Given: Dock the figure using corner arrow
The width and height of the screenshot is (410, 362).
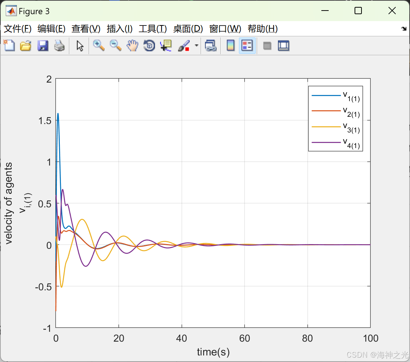Looking at the screenshot, I should point(404,28).
